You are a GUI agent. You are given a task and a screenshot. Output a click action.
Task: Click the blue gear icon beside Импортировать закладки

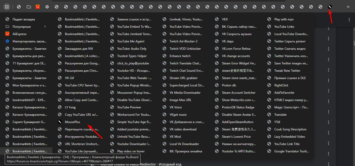tap(7, 41)
